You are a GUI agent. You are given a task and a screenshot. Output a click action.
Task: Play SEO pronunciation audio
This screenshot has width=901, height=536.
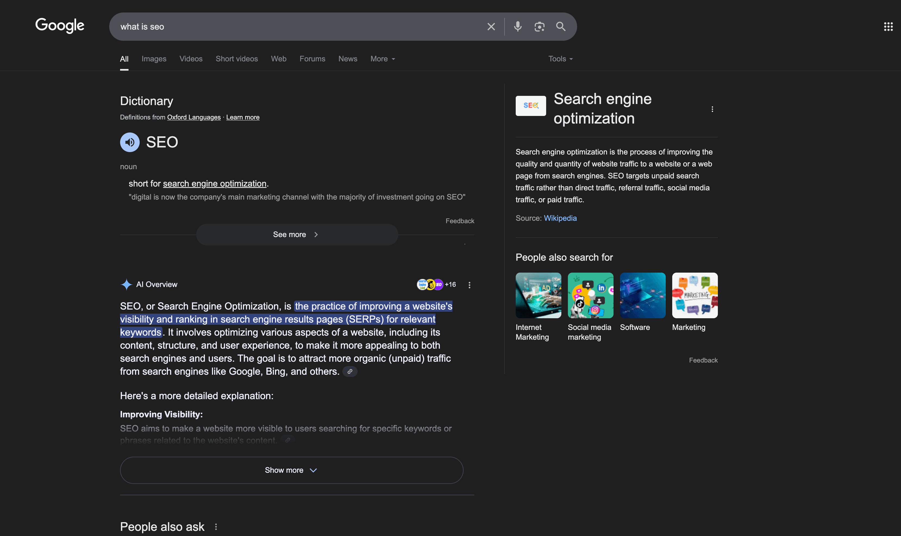tap(130, 142)
